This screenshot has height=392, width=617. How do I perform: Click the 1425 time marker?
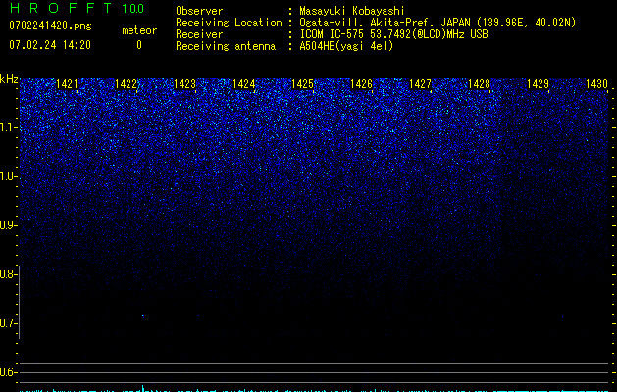[x=302, y=84]
